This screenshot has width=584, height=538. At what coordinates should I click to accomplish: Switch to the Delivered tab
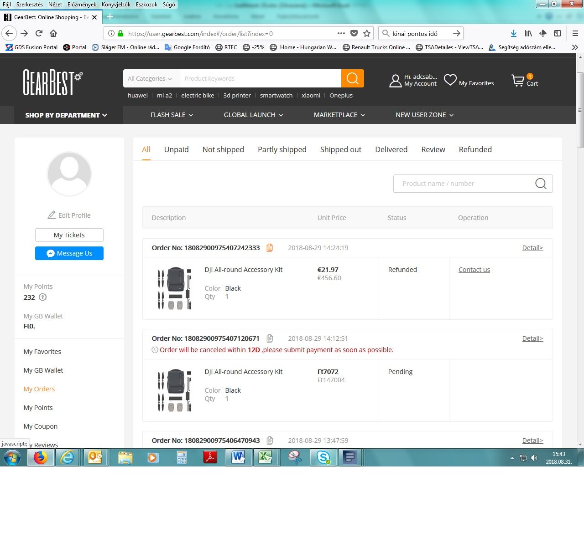click(x=391, y=149)
